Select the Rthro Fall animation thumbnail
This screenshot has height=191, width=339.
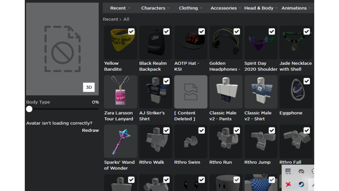tap(296, 141)
